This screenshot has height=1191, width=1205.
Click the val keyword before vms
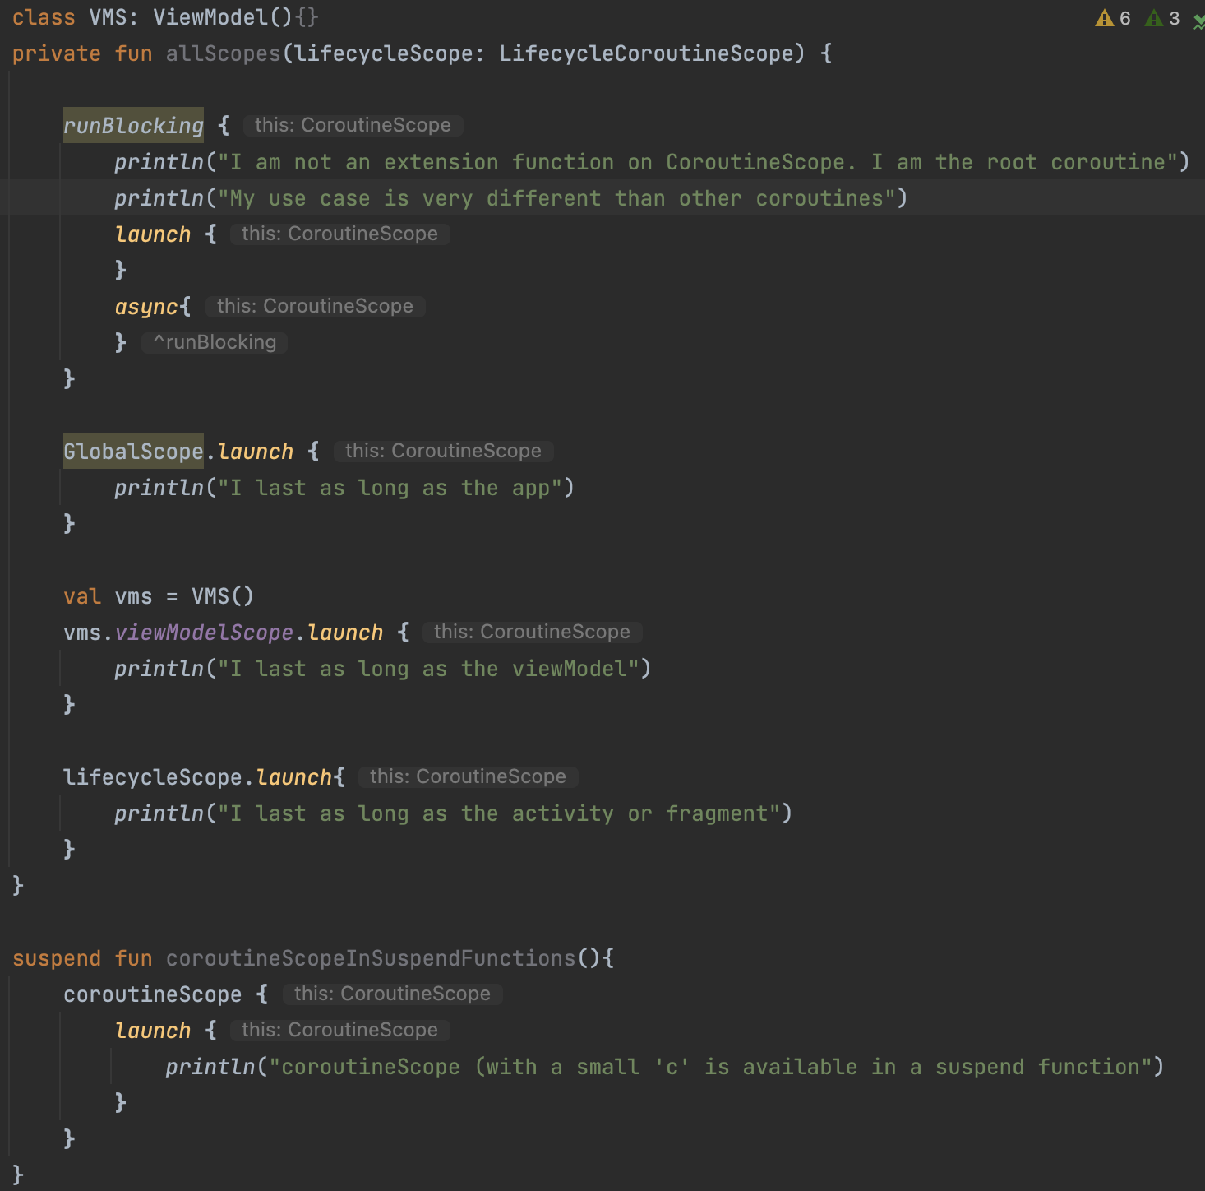[82, 596]
